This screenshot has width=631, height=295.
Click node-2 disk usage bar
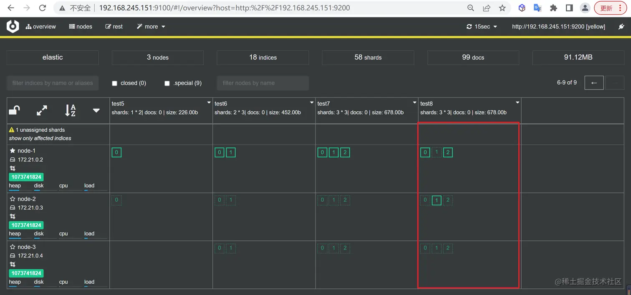click(45, 238)
